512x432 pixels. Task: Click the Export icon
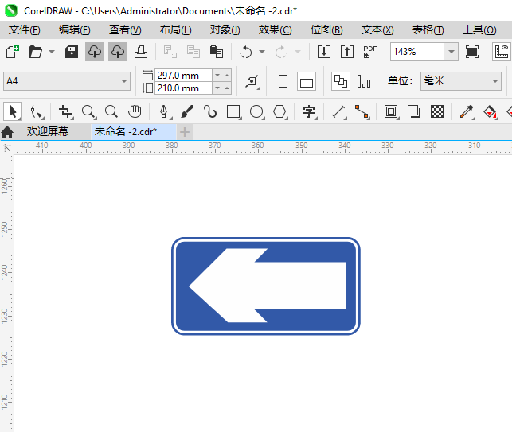pyautogui.click(x=347, y=52)
